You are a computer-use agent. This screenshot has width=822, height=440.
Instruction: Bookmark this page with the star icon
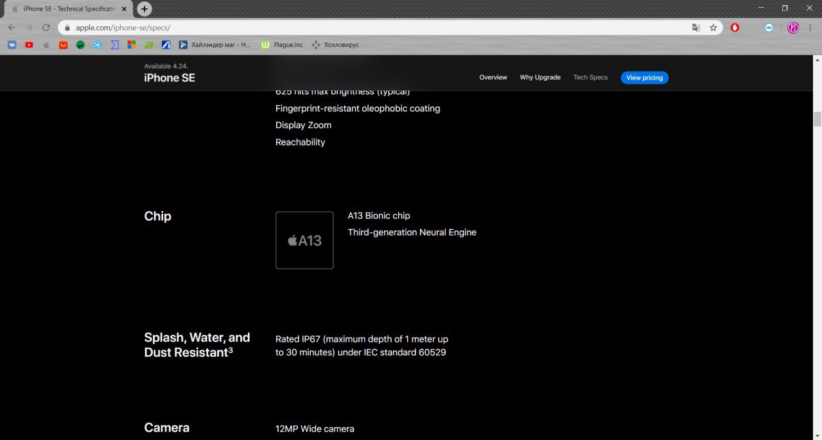[713, 28]
